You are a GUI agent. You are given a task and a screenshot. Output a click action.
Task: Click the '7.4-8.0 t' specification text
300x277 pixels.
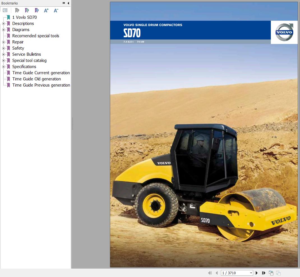click(128, 42)
